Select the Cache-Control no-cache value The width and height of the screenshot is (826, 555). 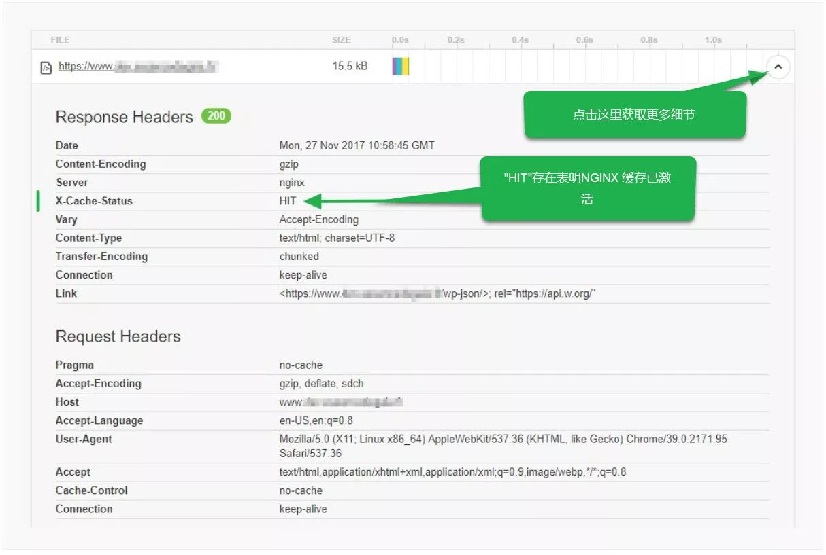click(301, 490)
